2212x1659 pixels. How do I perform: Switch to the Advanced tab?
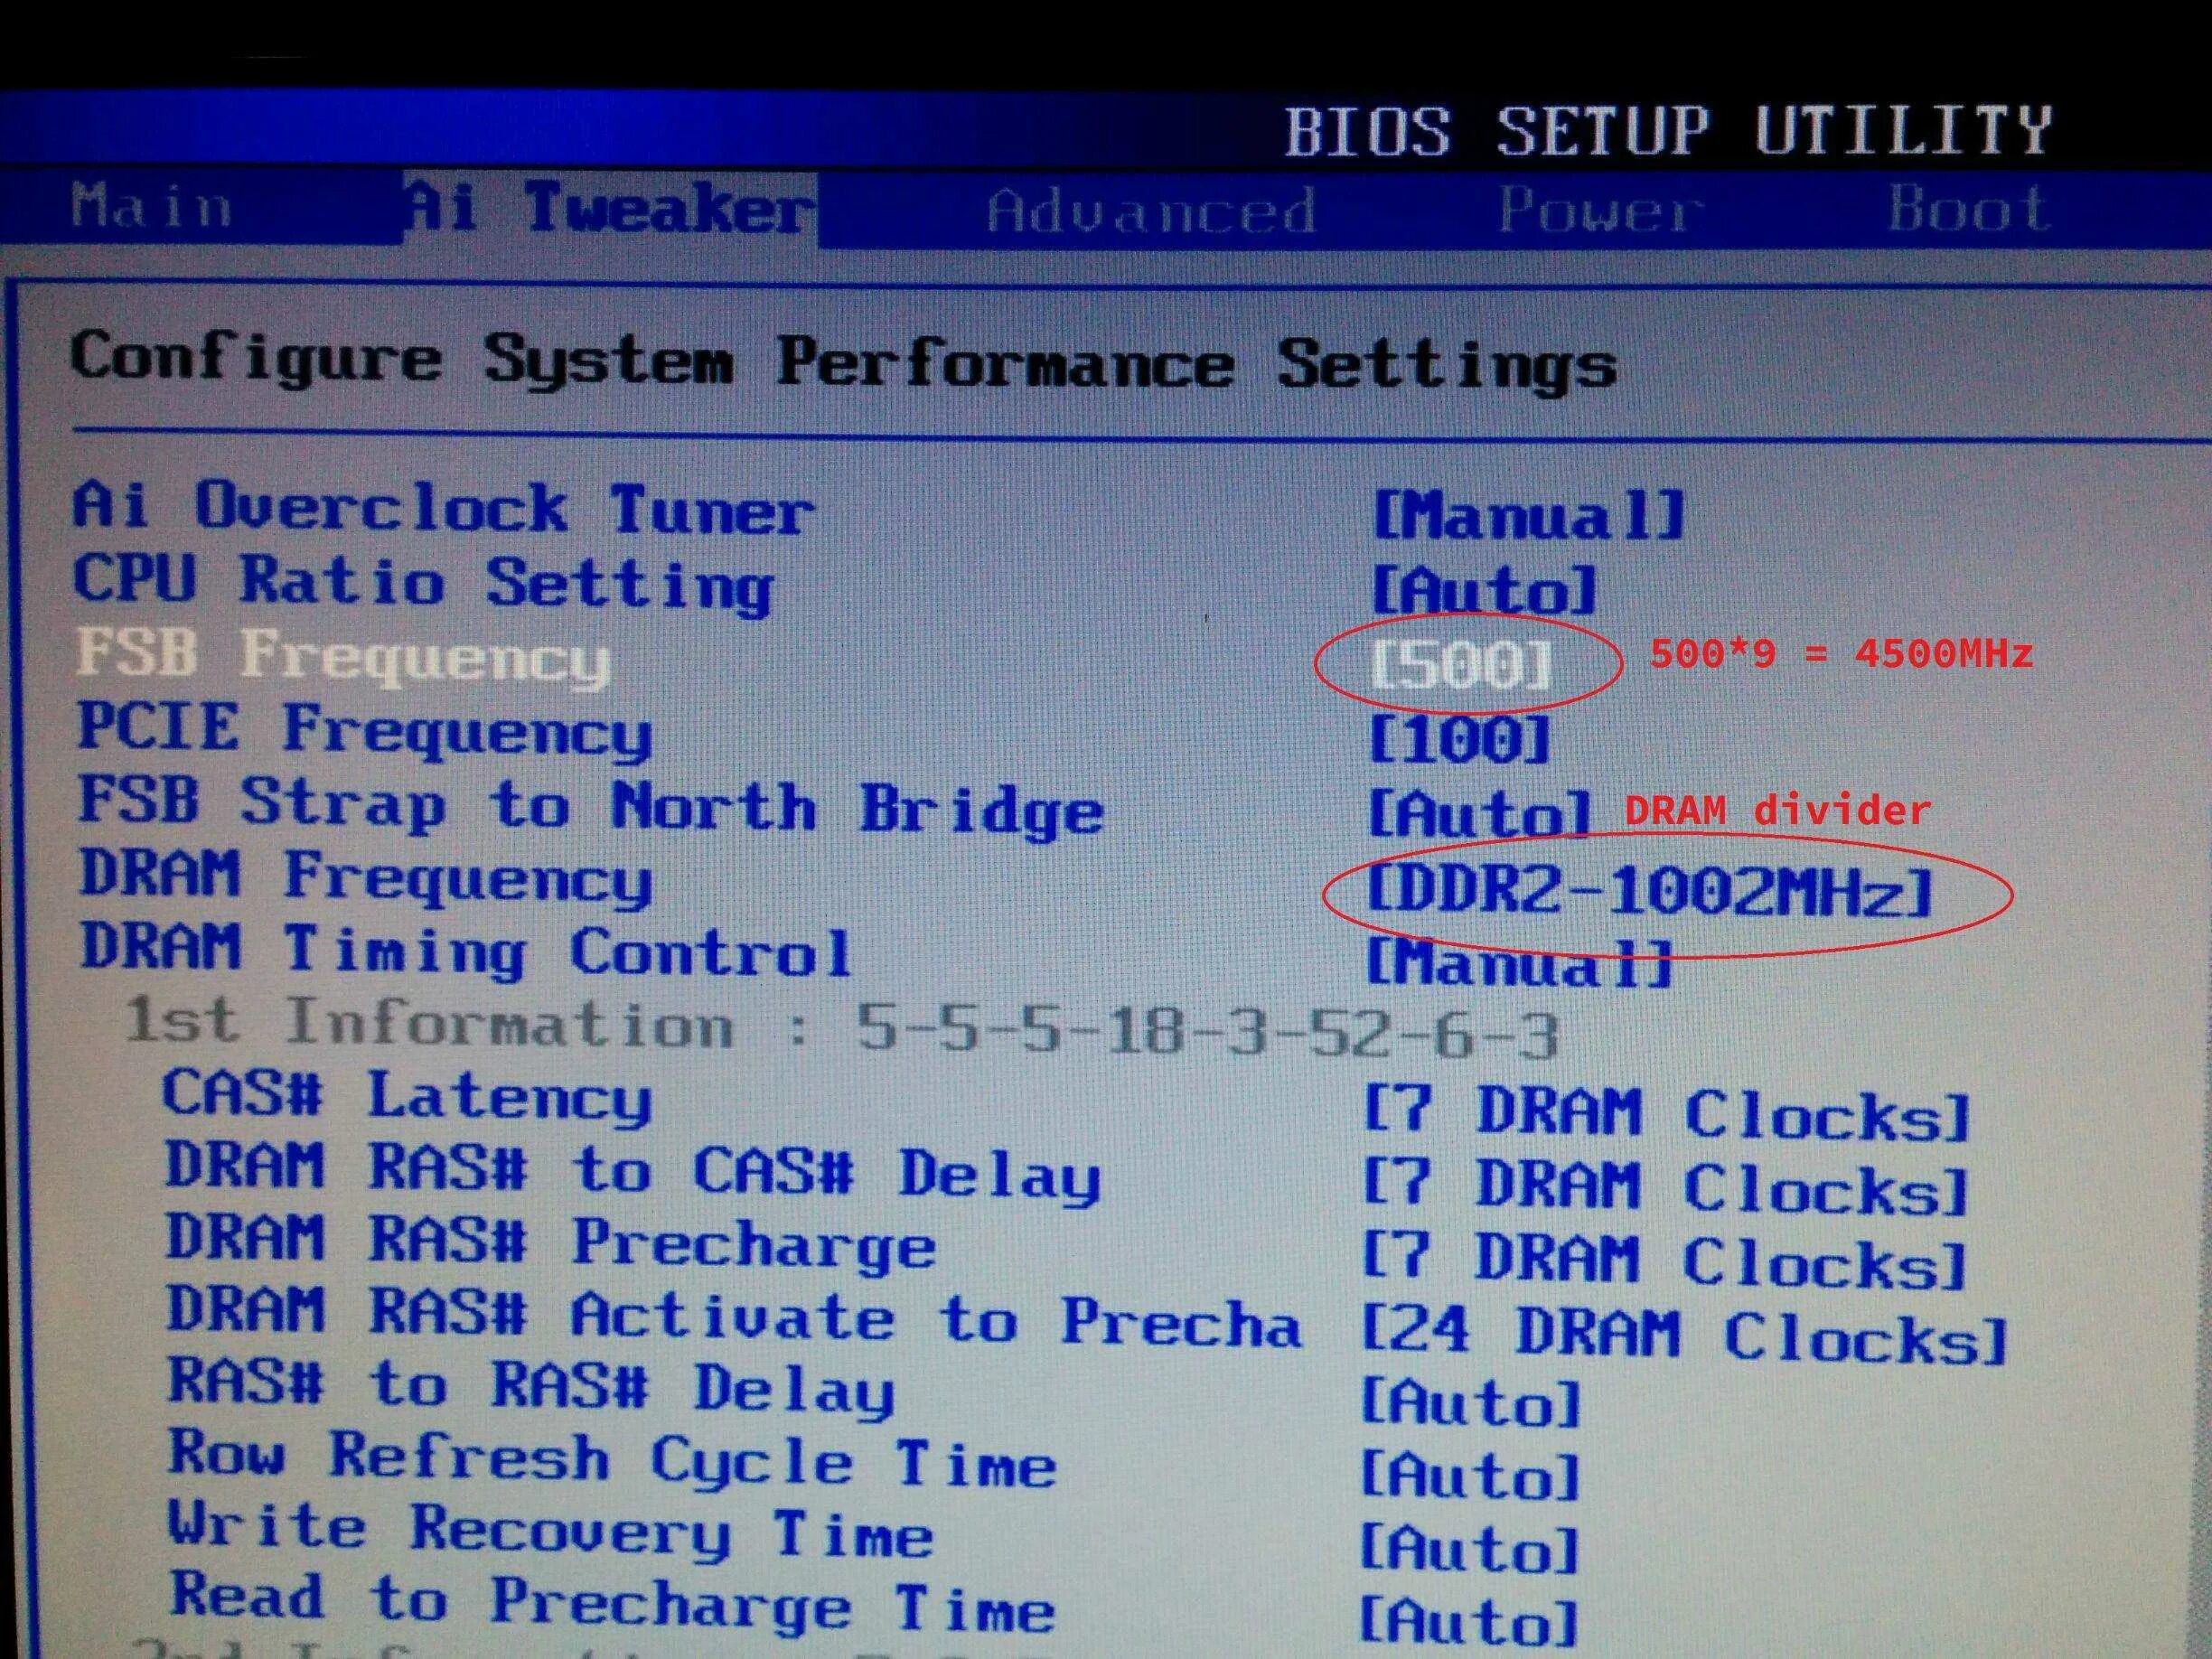[1150, 211]
